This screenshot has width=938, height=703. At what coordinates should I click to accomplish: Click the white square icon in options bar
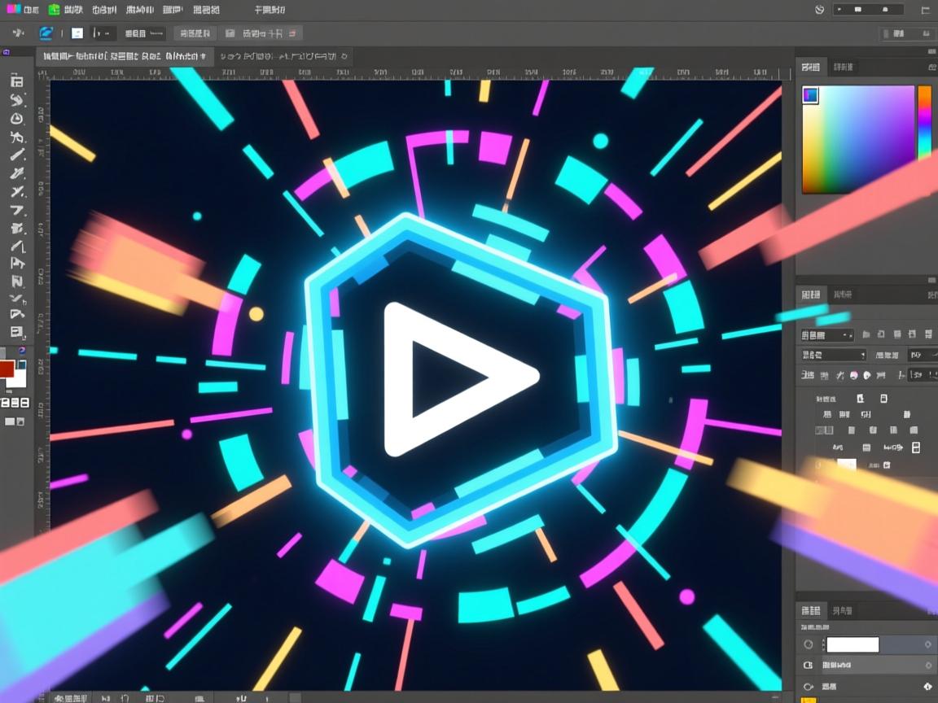(x=77, y=33)
